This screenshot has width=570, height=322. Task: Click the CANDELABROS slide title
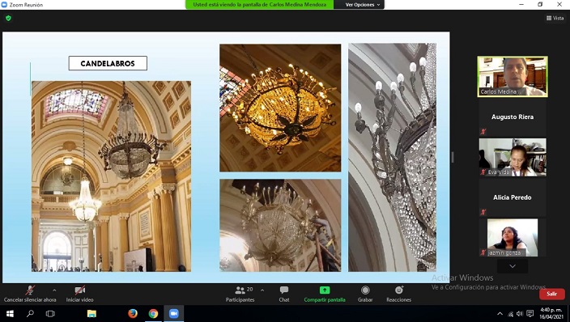[108, 63]
